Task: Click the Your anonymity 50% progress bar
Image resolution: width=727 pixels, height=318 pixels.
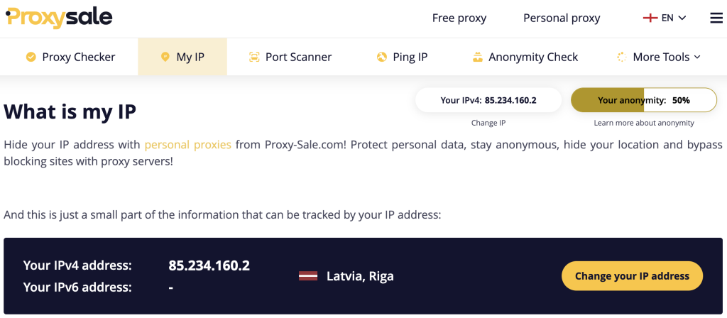Action: point(644,100)
